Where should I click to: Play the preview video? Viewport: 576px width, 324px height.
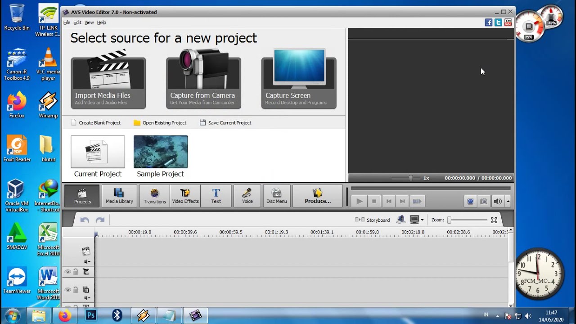359,201
